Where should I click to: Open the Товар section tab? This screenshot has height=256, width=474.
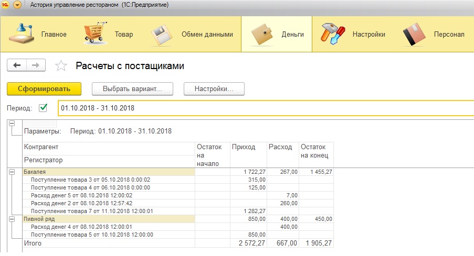(123, 35)
